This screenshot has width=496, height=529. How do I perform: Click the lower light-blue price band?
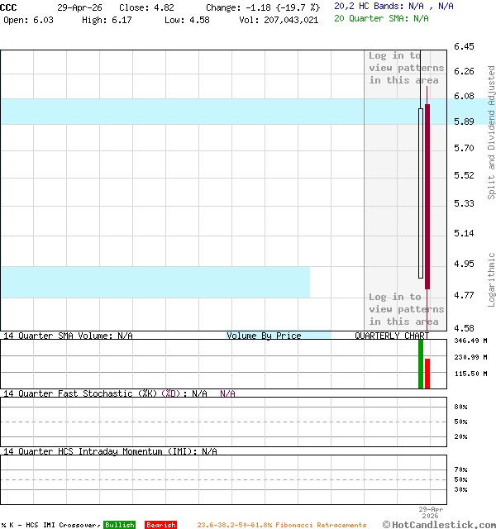point(155,282)
